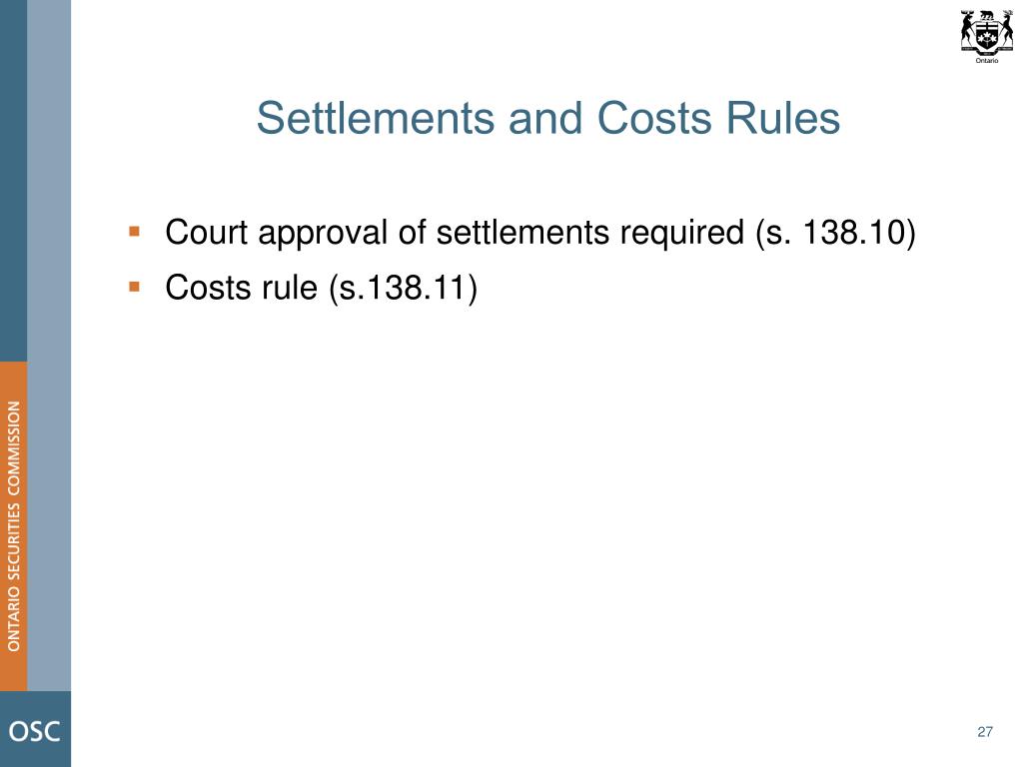Click the orange bullet beside Court approval

135,231
